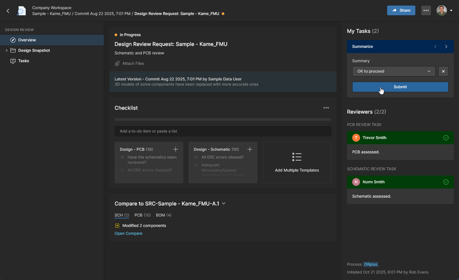This screenshot has height=280, width=459.
Task: Go to the next task arrow
Action: (446, 47)
